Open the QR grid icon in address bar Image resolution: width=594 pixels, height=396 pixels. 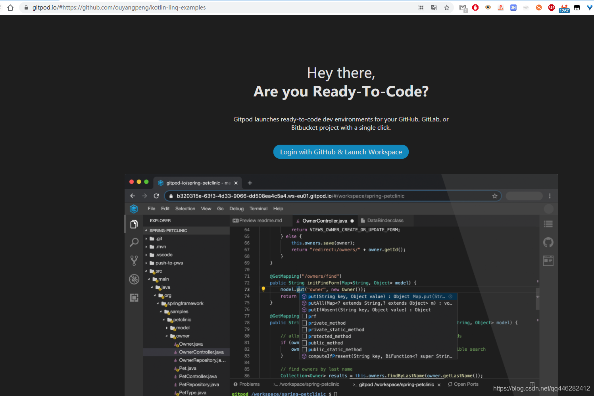(x=421, y=8)
